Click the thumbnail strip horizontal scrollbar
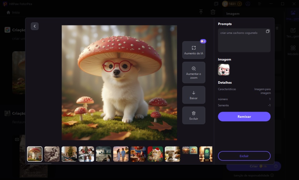This screenshot has height=180, width=299. 39,163
